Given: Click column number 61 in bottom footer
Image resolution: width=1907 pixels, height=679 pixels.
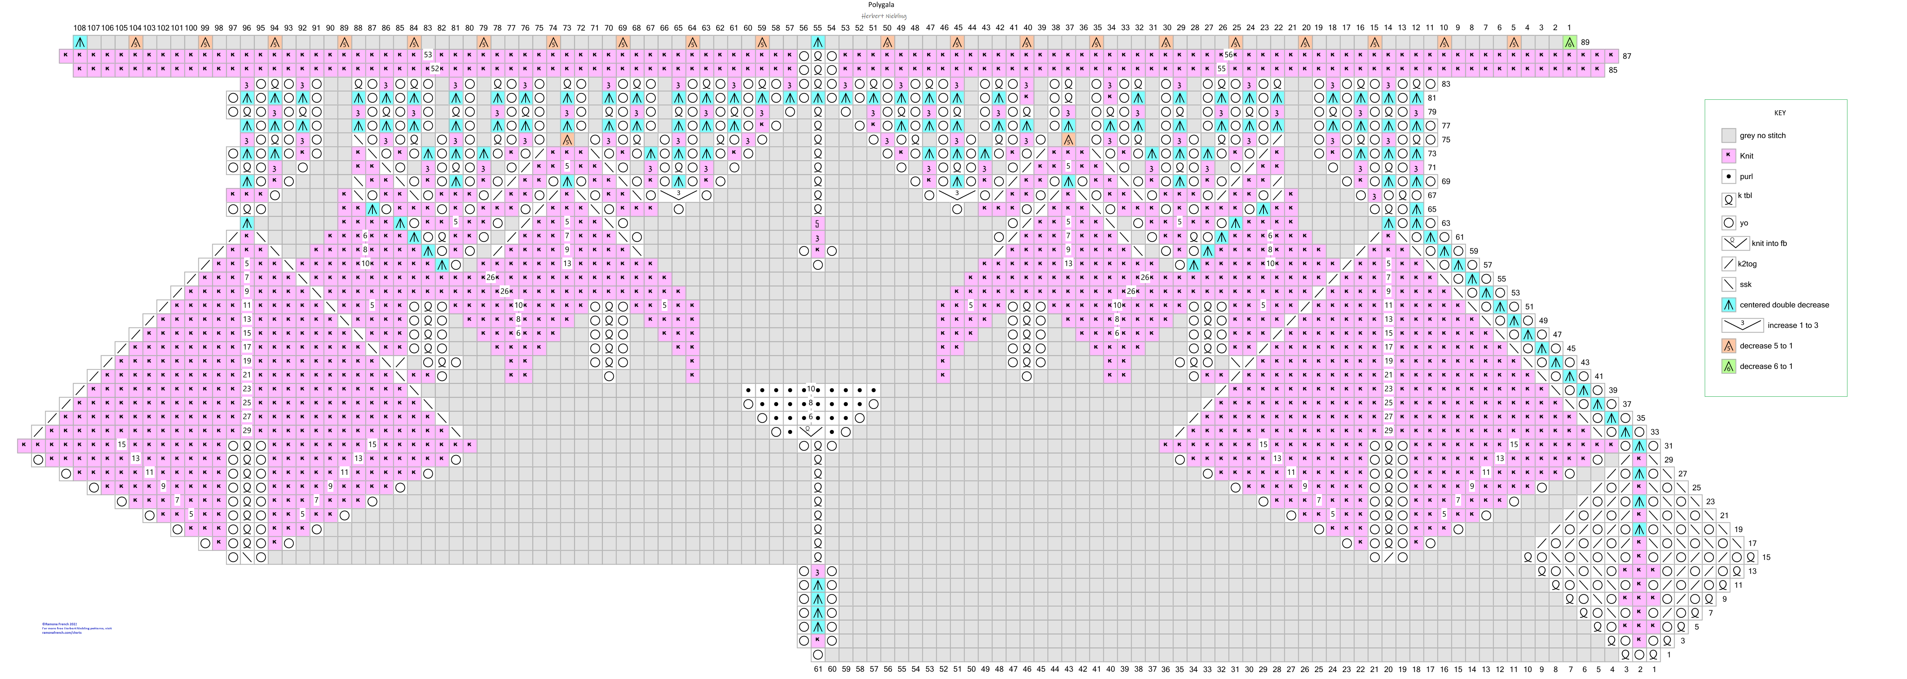Looking at the screenshot, I should click(817, 669).
